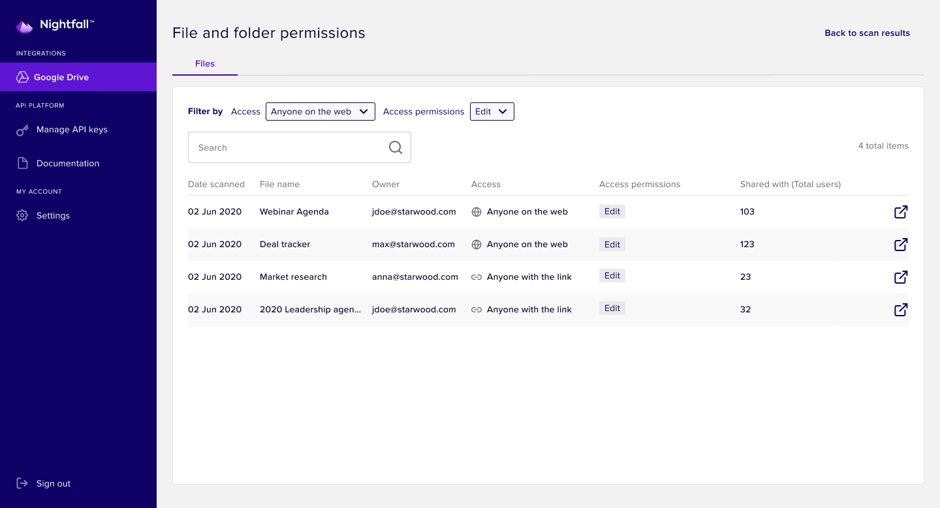Click the search magnifier icon
940x508 pixels.
click(395, 147)
